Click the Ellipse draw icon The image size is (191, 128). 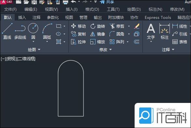pos(59,34)
